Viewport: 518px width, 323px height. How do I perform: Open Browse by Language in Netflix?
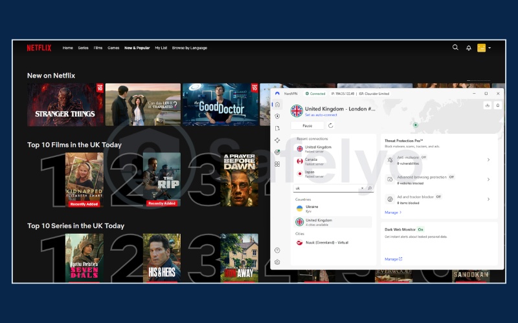189,48
